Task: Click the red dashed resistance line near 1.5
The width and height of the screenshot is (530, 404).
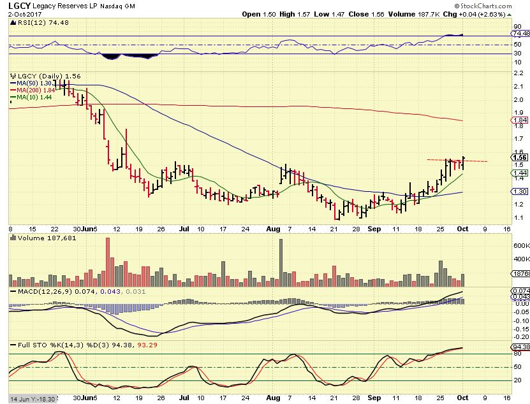Action: click(x=457, y=161)
